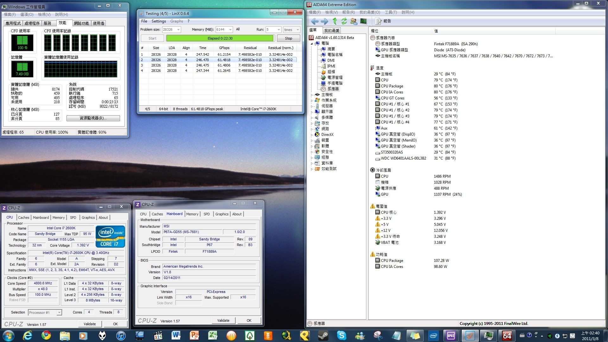Expand the DirectX tree node
The image size is (608, 342).
tap(312, 135)
